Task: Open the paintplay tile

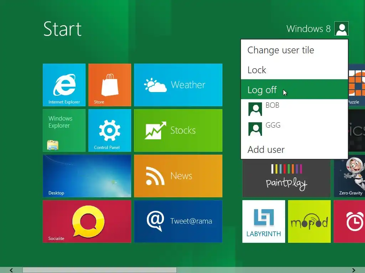Action: point(286,178)
